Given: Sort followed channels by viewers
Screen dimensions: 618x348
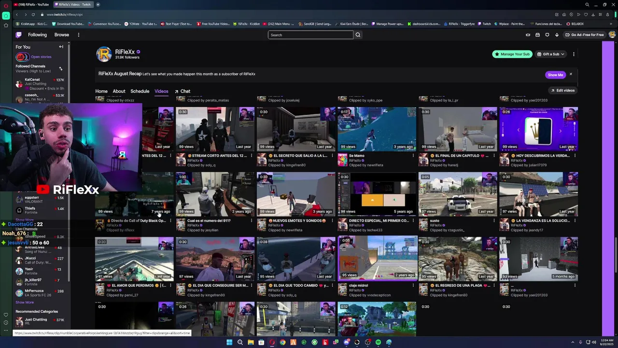Looking at the screenshot, I should tap(61, 69).
